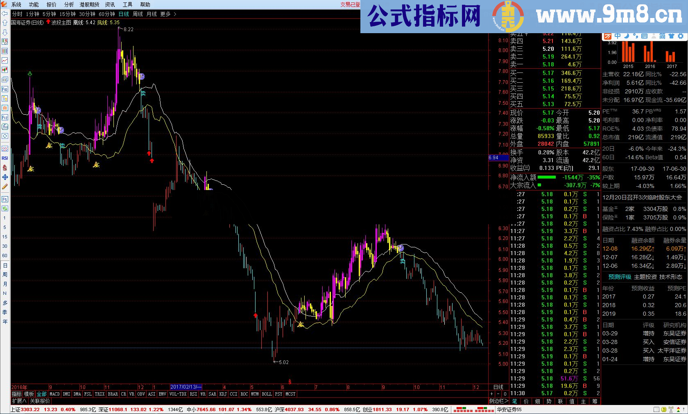The image size is (688, 414).
Task: Open the f(x) formula icon in left toolbar
Action: pyautogui.click(x=5, y=127)
